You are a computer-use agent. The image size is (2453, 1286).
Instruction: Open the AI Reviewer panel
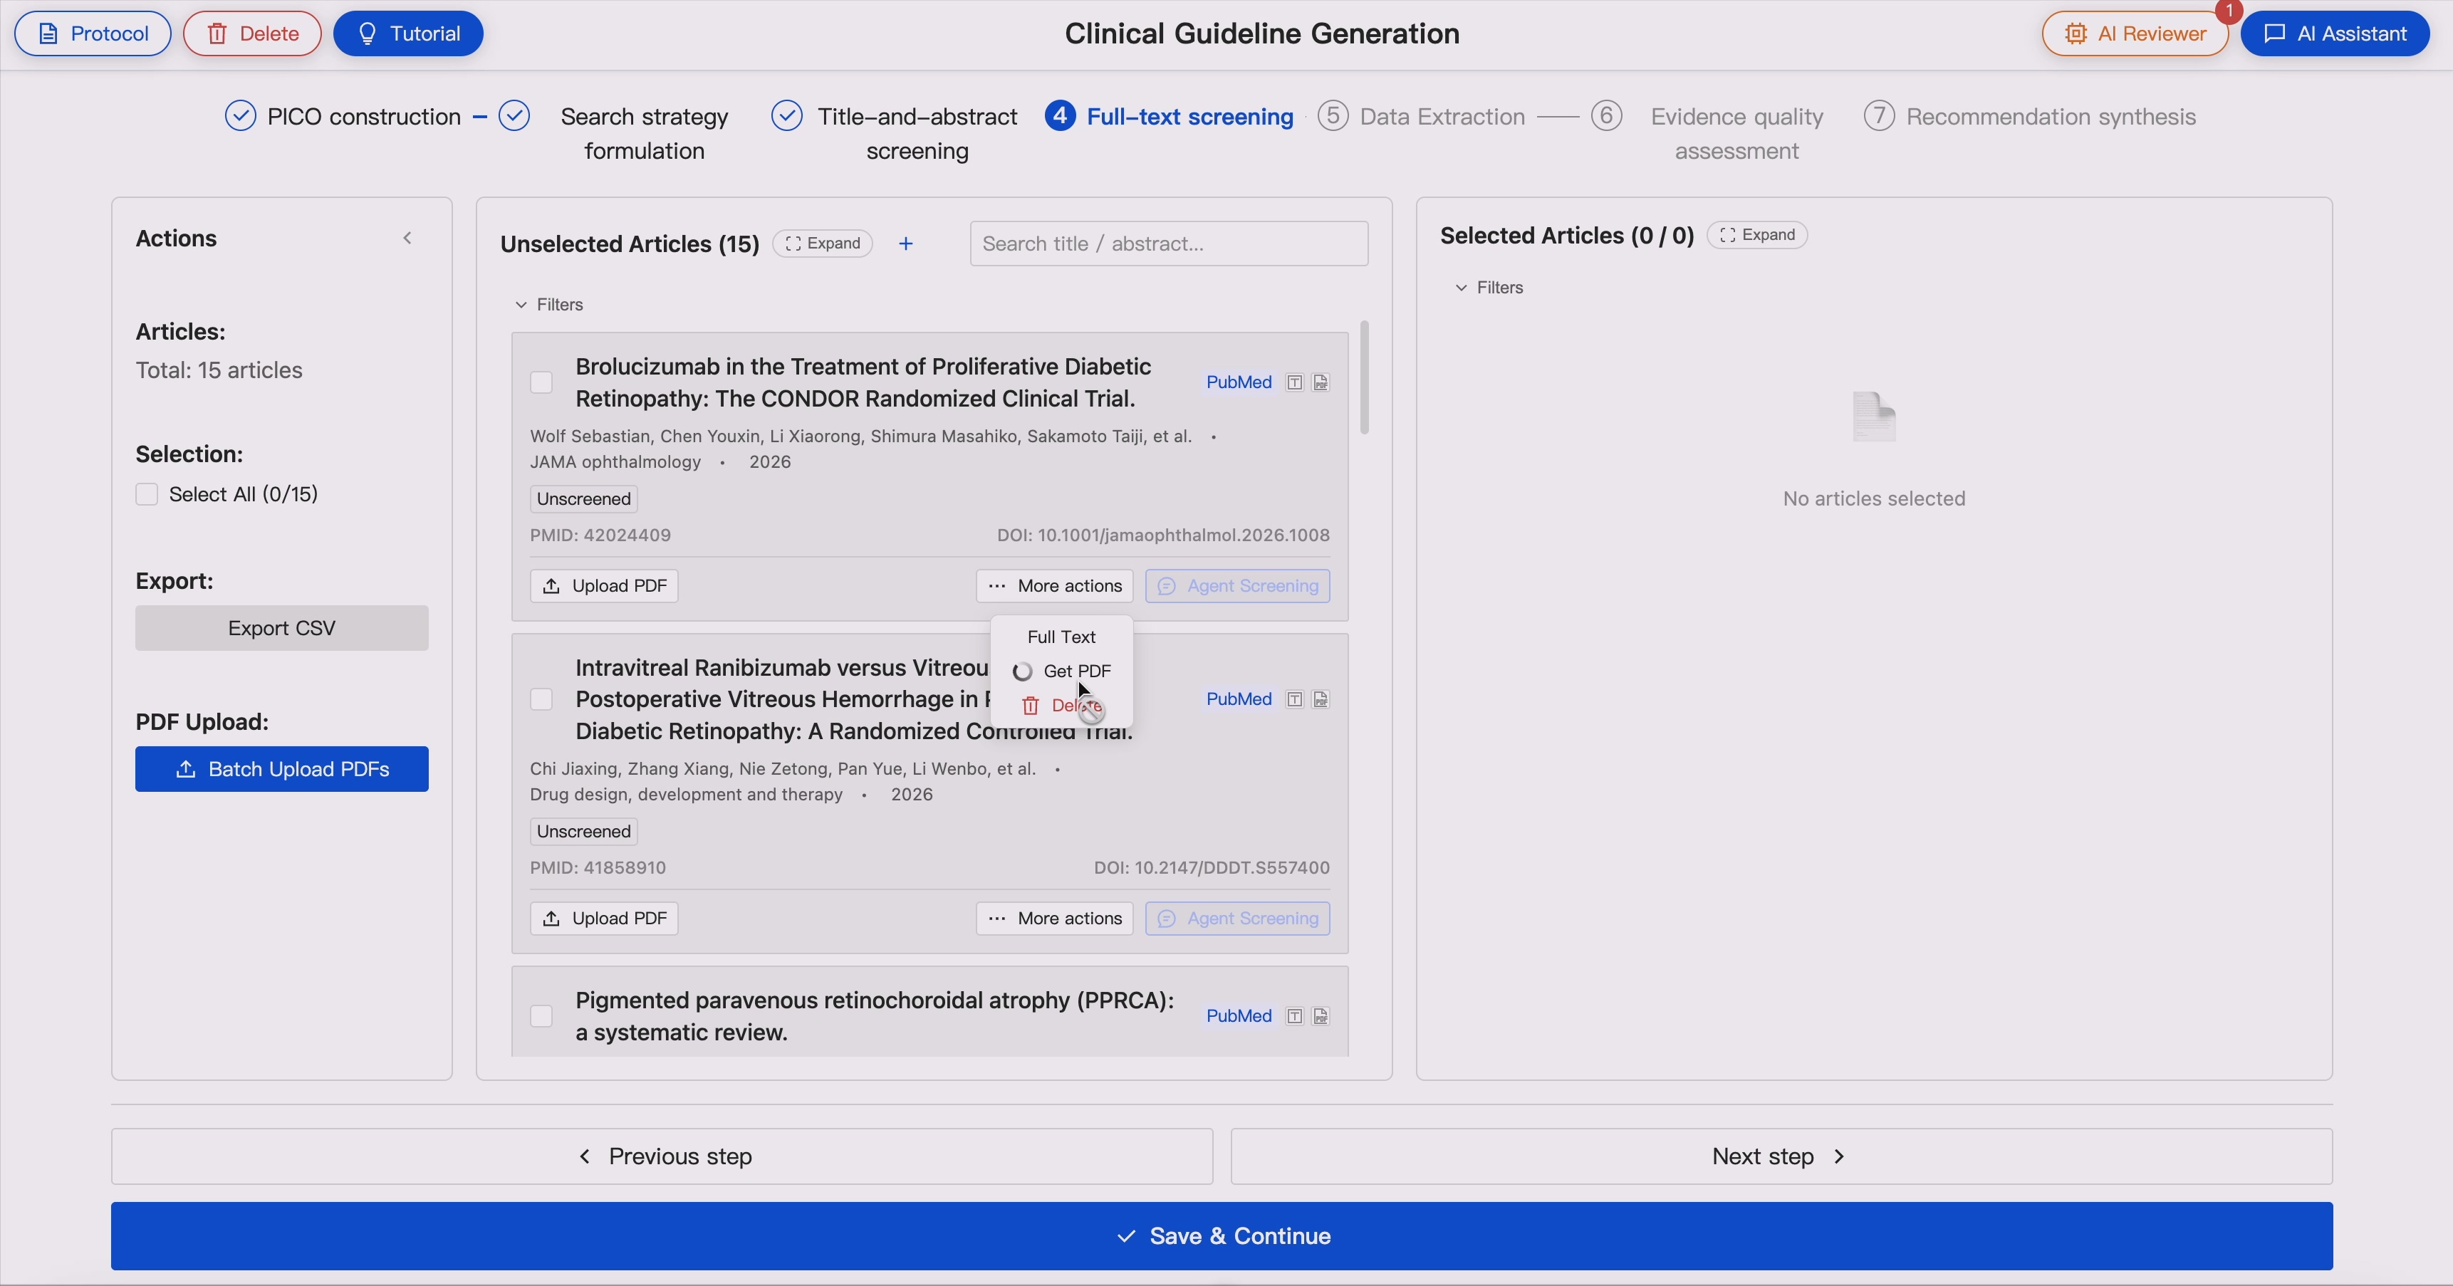tap(2135, 33)
